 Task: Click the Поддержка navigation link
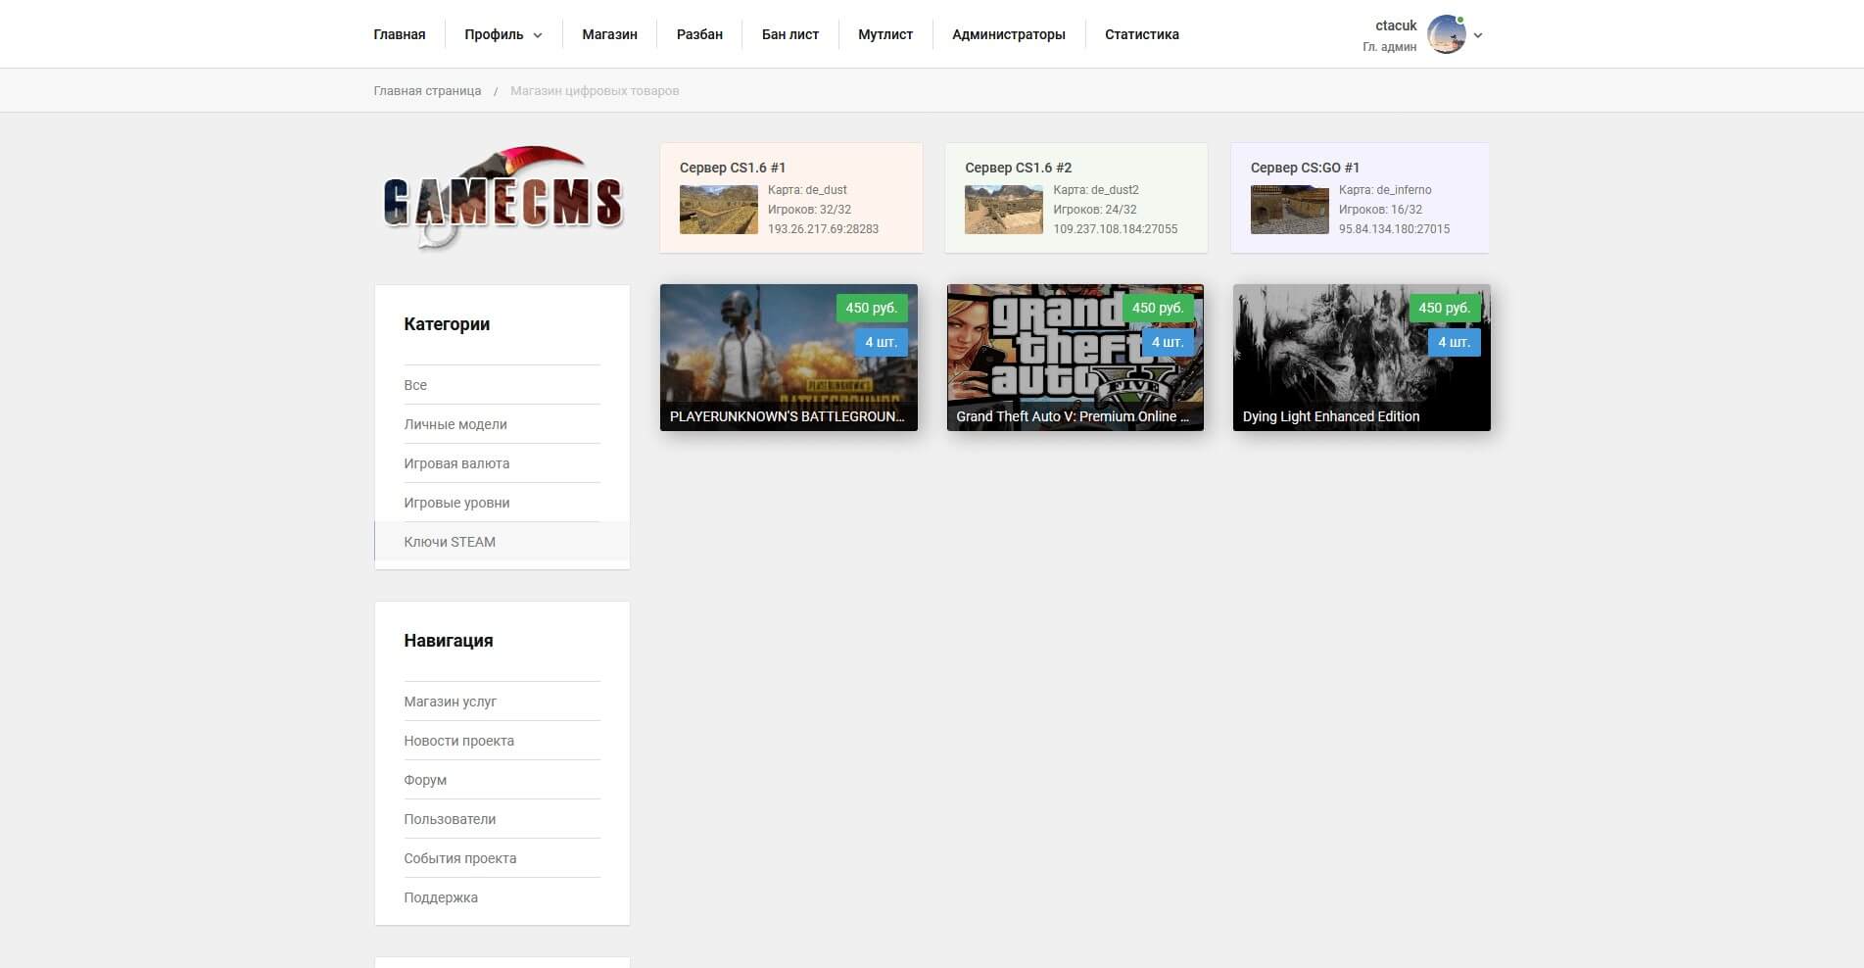(441, 897)
